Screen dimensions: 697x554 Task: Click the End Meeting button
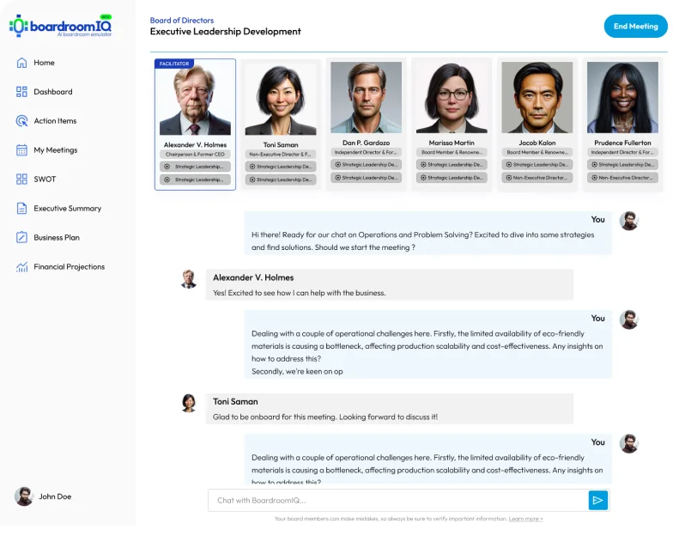[636, 27]
